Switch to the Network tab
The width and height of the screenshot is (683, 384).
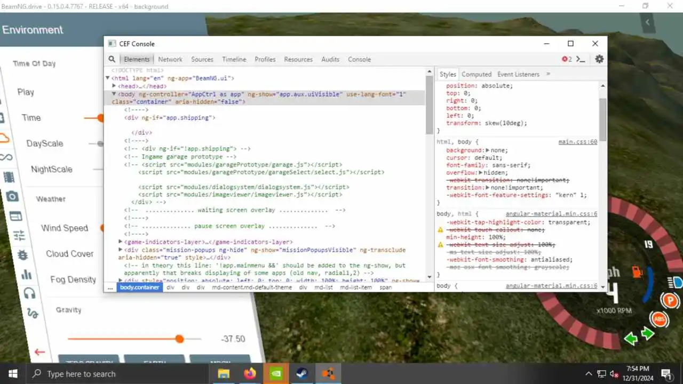coord(170,59)
